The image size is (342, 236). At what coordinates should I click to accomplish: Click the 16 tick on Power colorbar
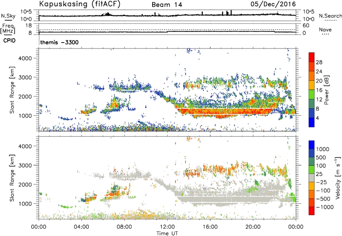coord(319,90)
